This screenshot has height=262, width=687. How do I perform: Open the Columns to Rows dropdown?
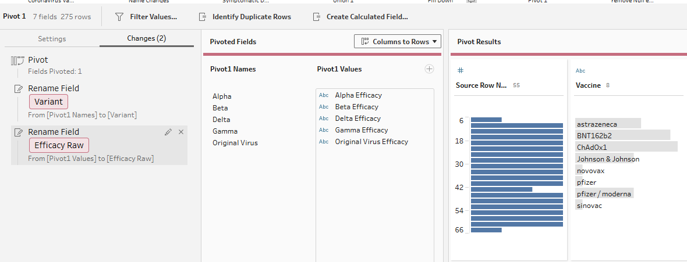tap(398, 42)
